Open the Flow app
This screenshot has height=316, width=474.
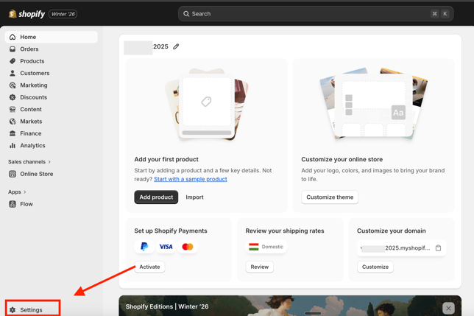[26, 204]
